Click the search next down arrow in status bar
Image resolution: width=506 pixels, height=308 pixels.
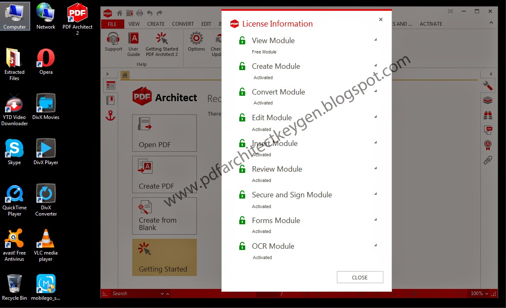click(162, 293)
